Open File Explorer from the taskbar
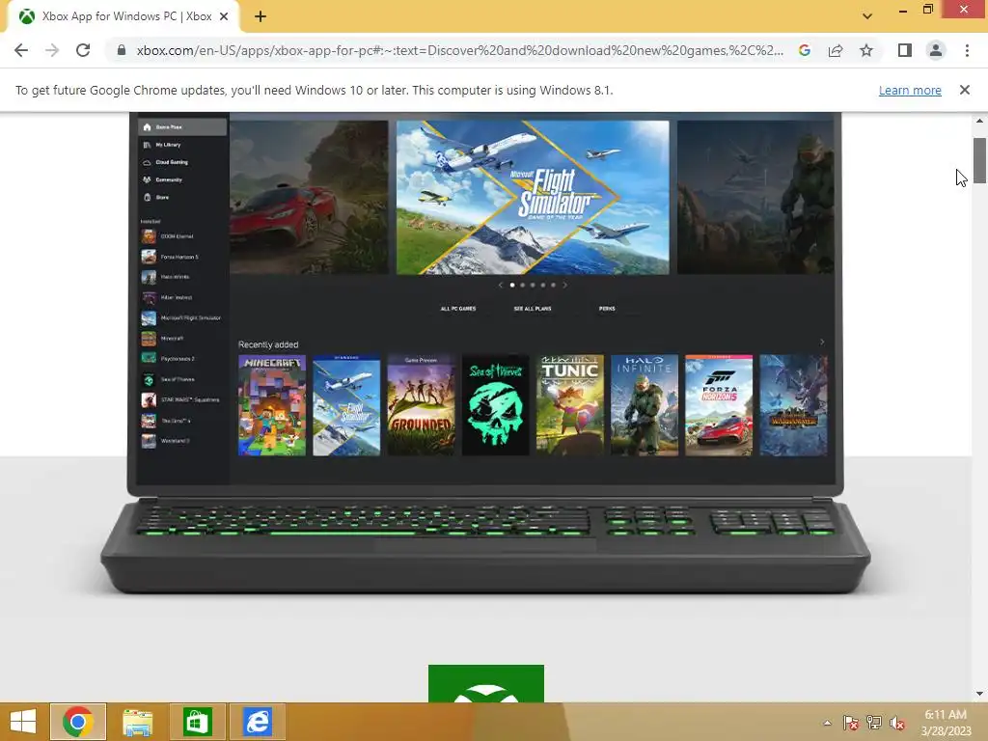Image resolution: width=988 pixels, height=741 pixels. click(137, 722)
